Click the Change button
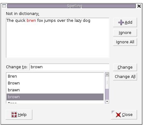Viewport: 143px width, 125px height. pos(125,67)
